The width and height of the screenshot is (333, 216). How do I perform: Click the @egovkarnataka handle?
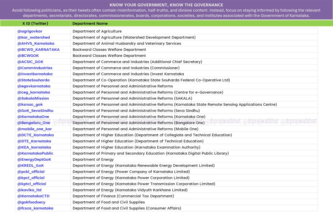(34, 86)
